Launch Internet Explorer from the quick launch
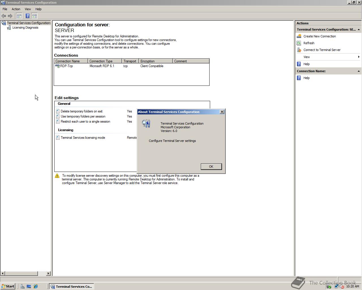This screenshot has height=290, width=362. 36,286
